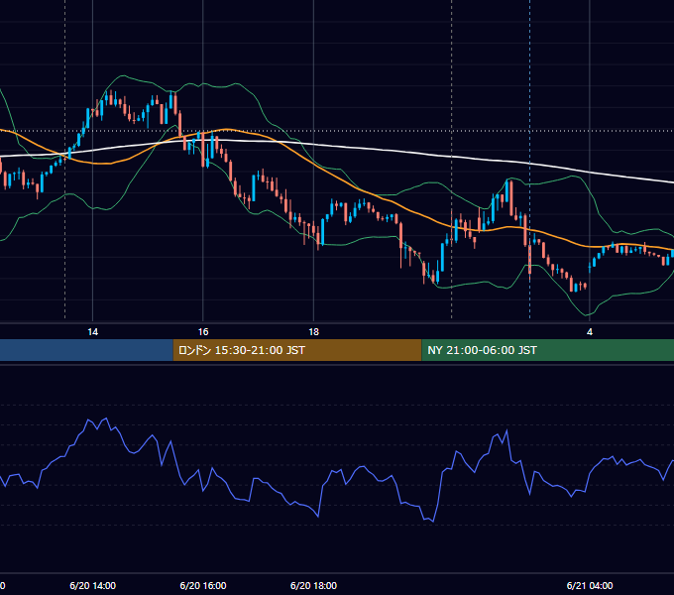Click the 18 hour axis label

(314, 332)
